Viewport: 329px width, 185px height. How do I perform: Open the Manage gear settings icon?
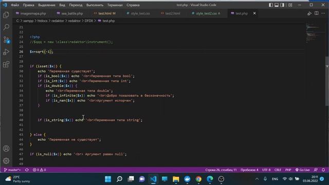6,161
